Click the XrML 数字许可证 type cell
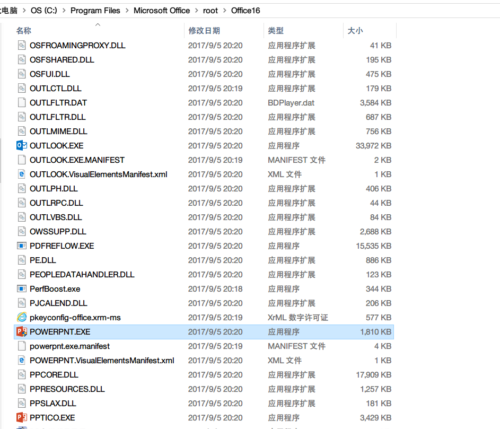The height and width of the screenshot is (429, 500). [x=298, y=317]
